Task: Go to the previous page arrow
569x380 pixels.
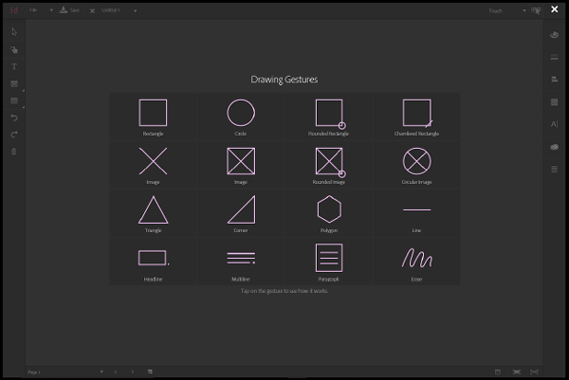Action: tap(116, 371)
